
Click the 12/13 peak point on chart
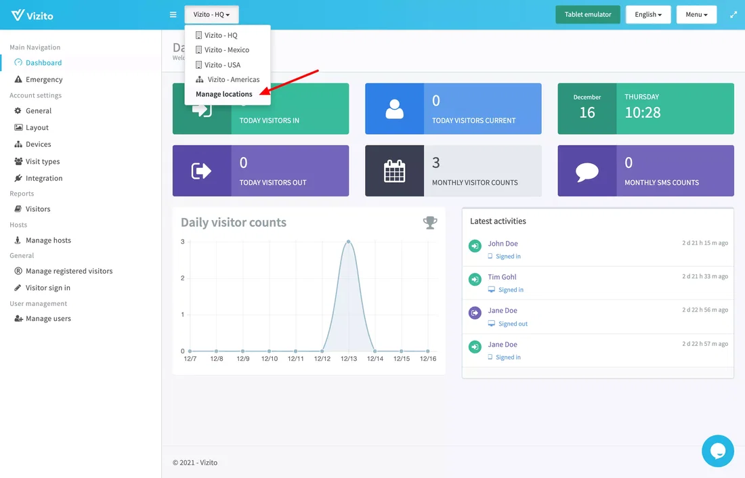click(x=348, y=242)
